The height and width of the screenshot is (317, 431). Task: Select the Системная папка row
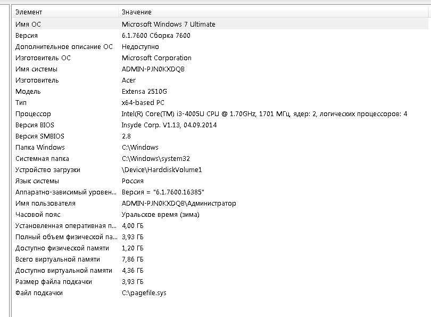click(221, 159)
